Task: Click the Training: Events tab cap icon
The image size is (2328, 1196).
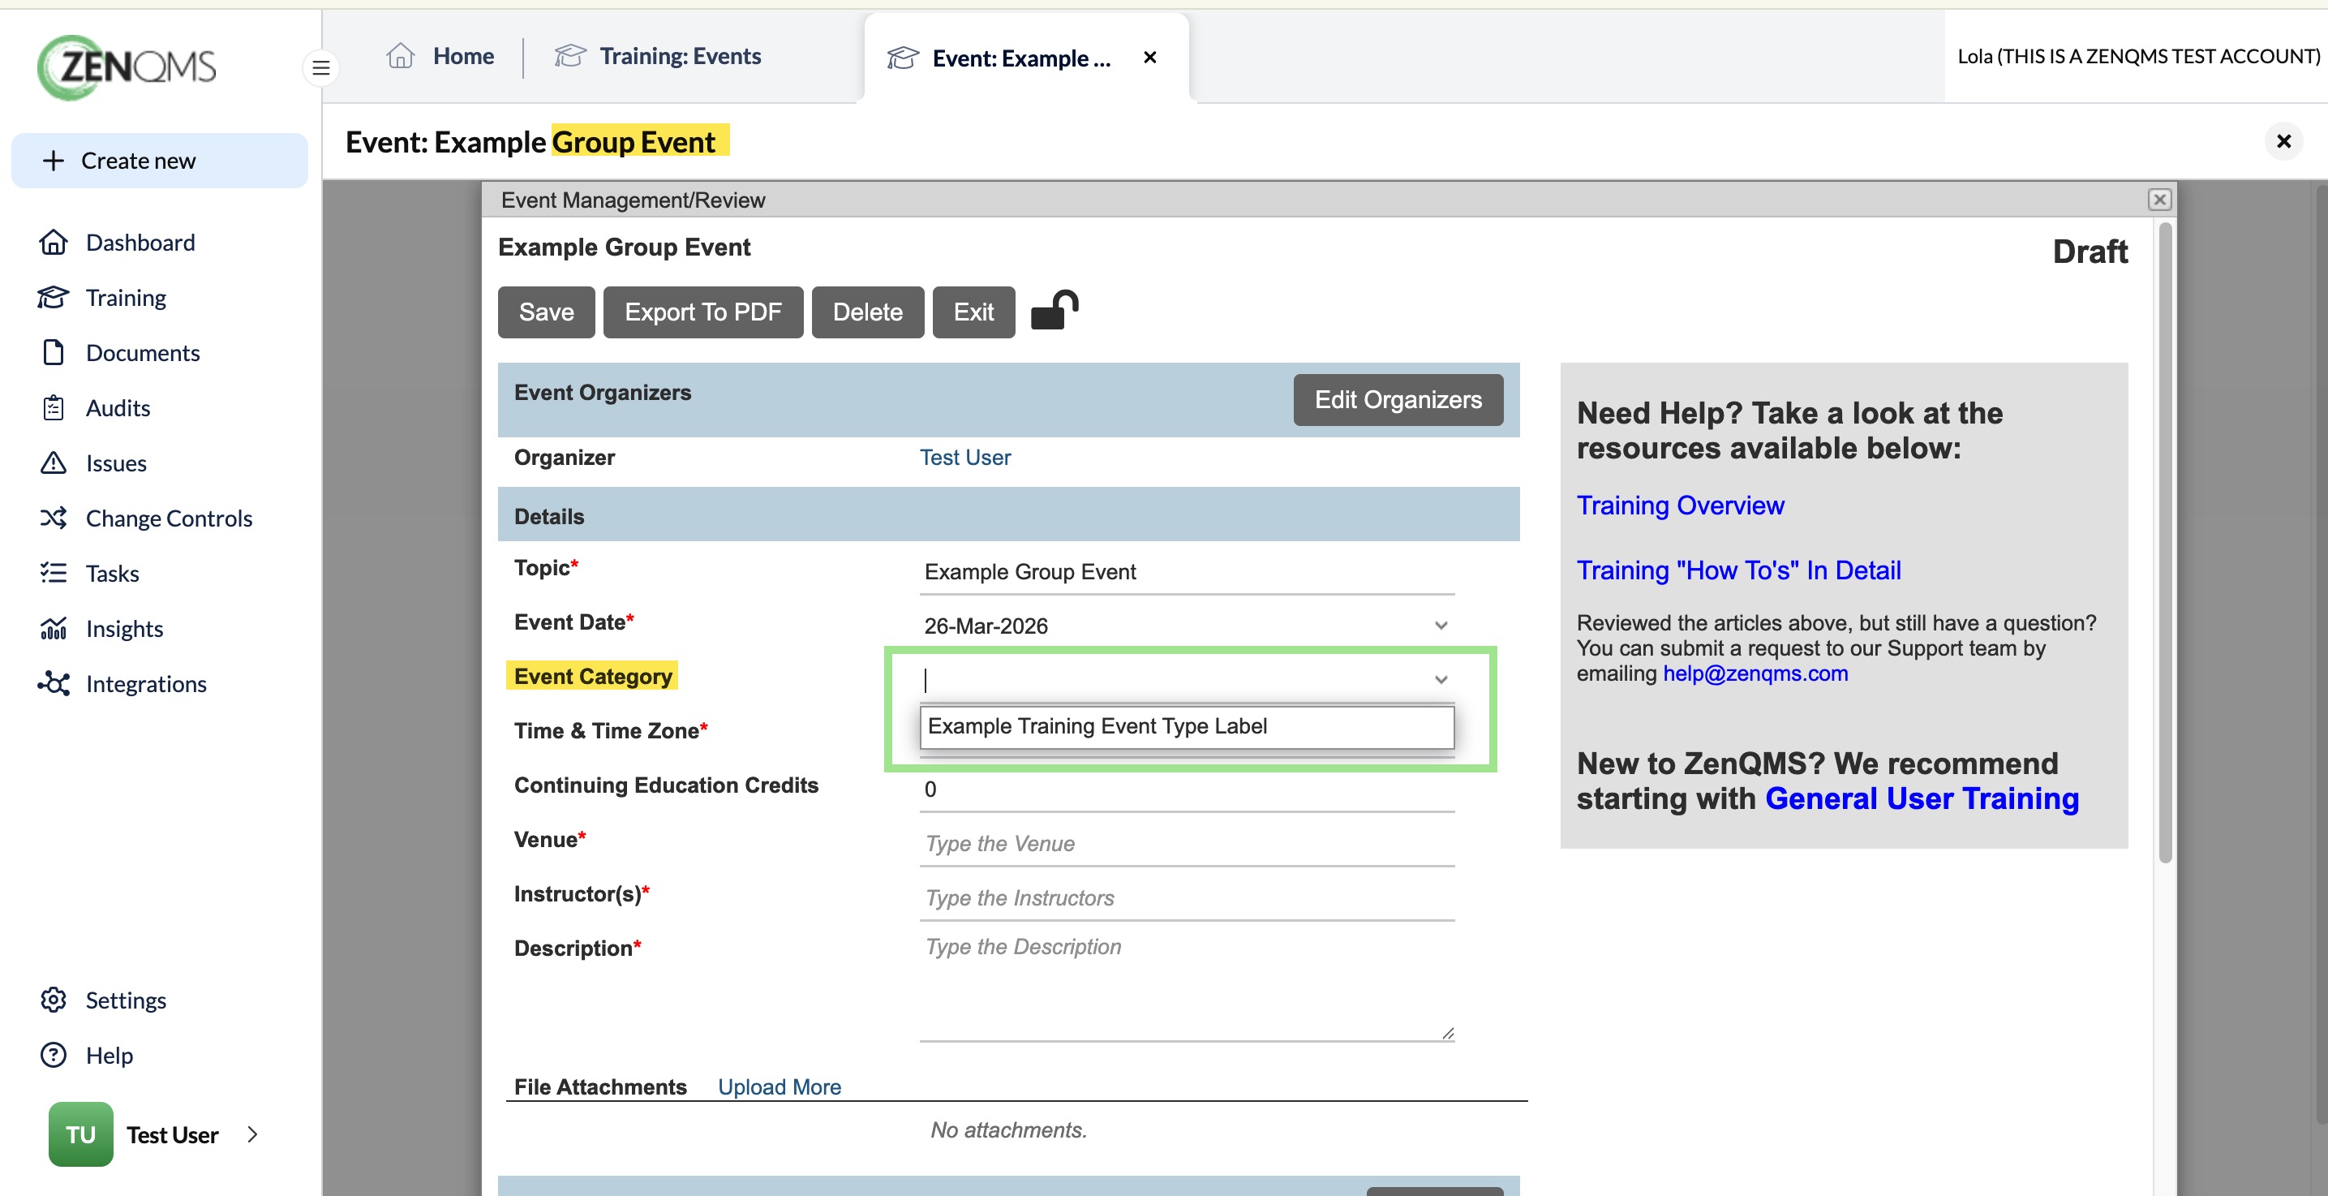Action: [570, 56]
